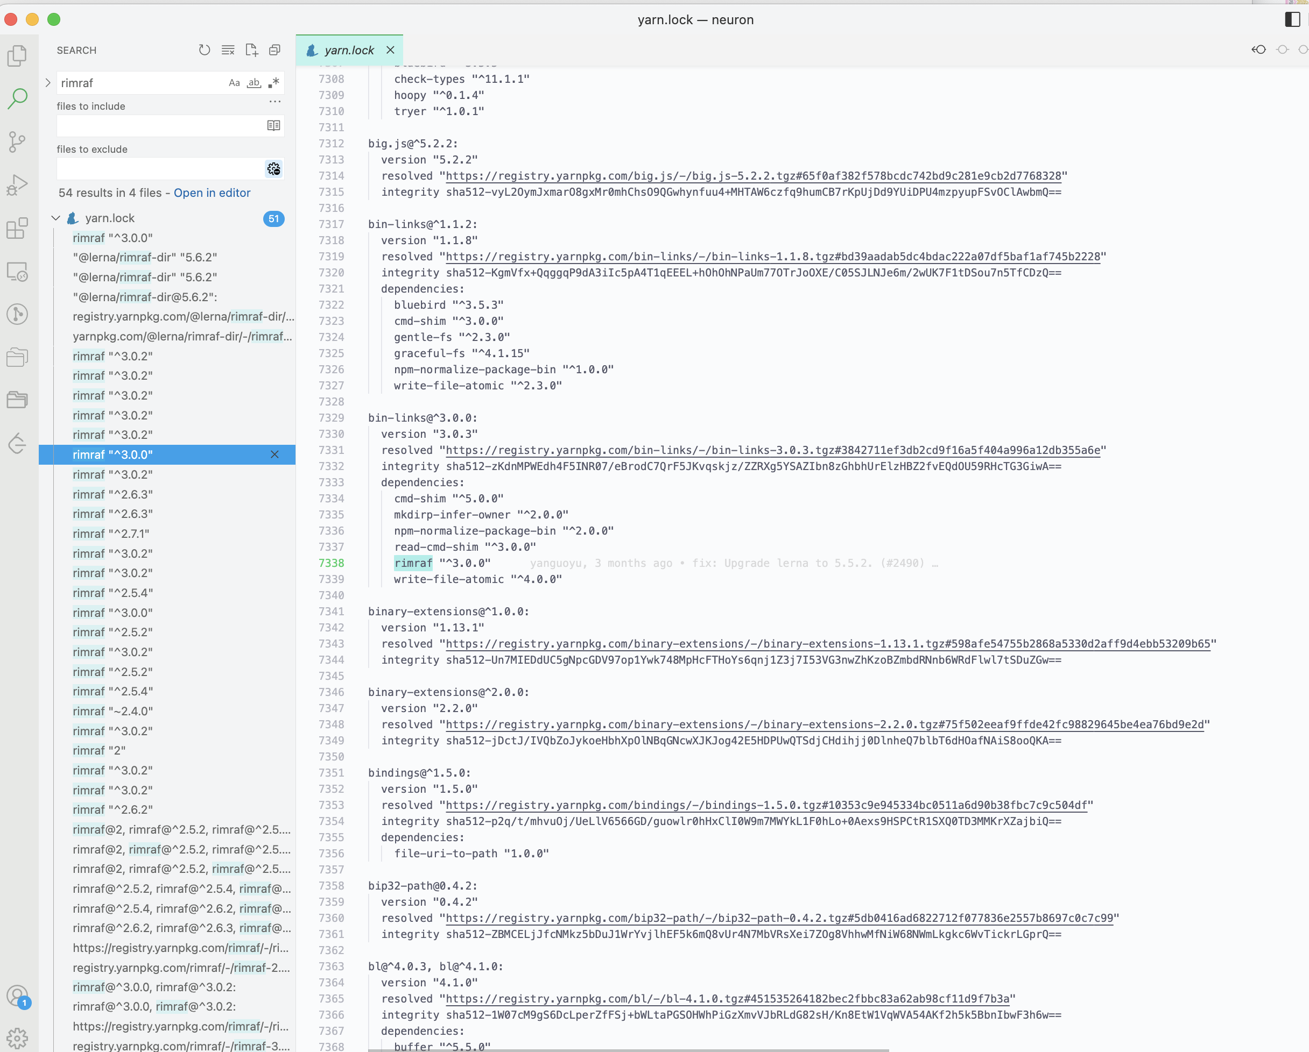The image size is (1309, 1052).
Task: Close the yarn.lock tab
Action: pyautogui.click(x=390, y=51)
